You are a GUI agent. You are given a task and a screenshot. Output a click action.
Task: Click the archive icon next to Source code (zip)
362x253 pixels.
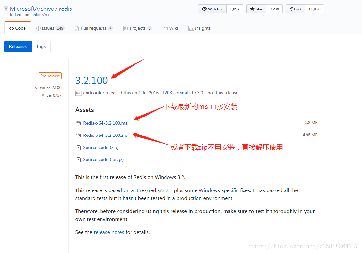point(78,148)
